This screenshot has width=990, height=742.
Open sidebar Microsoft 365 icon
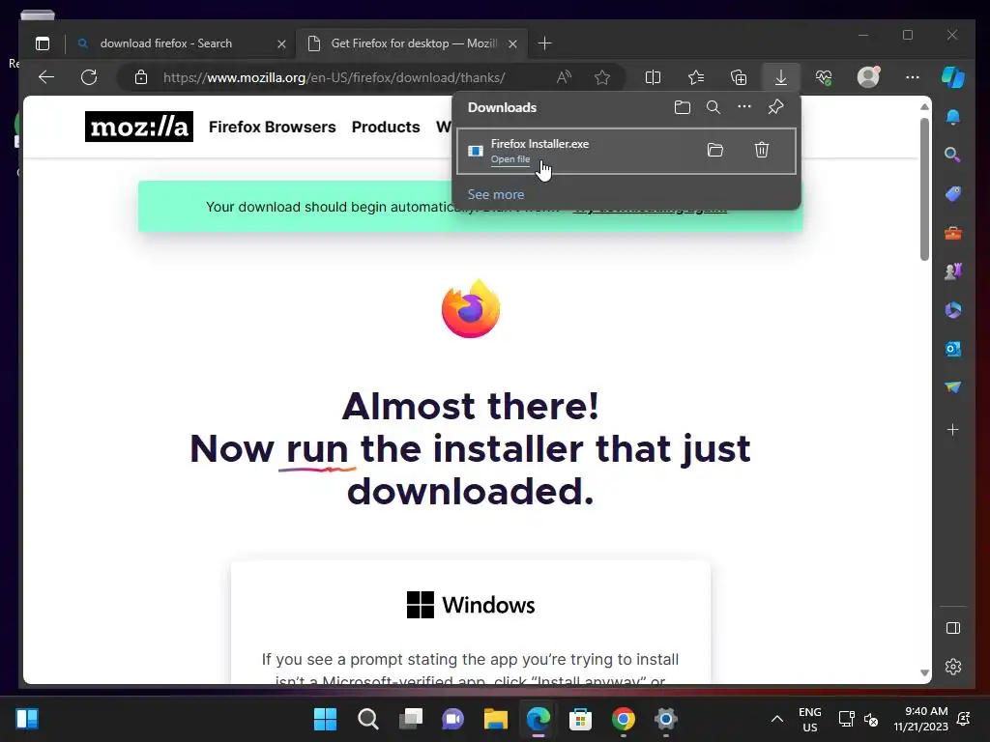[952, 310]
